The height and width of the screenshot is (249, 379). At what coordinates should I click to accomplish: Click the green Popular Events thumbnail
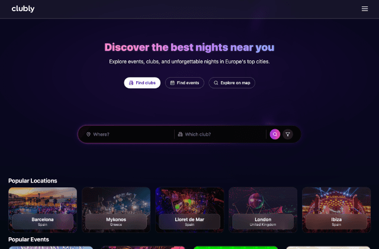point(236,248)
